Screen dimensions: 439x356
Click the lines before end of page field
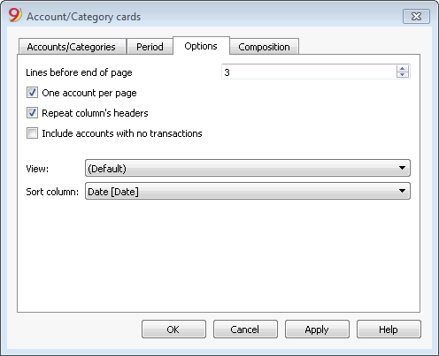pos(309,72)
